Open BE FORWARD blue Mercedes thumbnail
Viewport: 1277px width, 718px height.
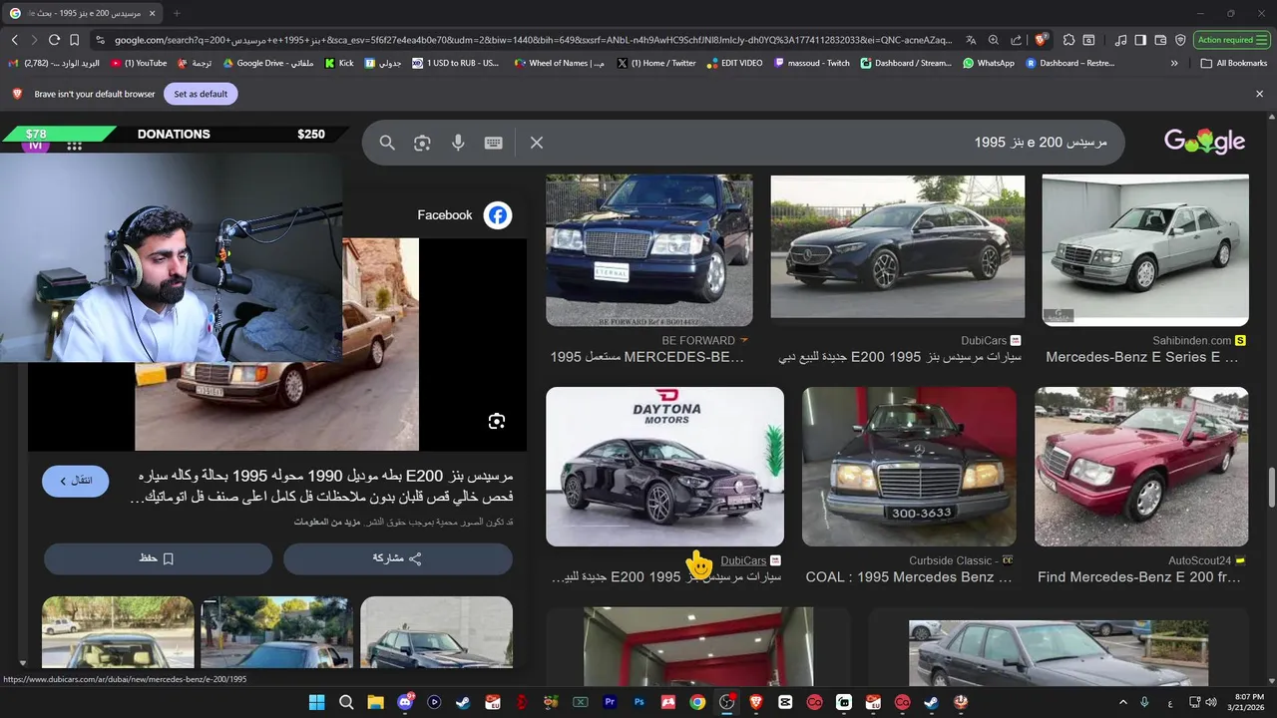649,250
